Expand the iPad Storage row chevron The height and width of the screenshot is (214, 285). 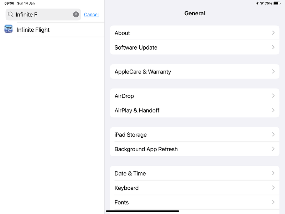[x=273, y=134]
